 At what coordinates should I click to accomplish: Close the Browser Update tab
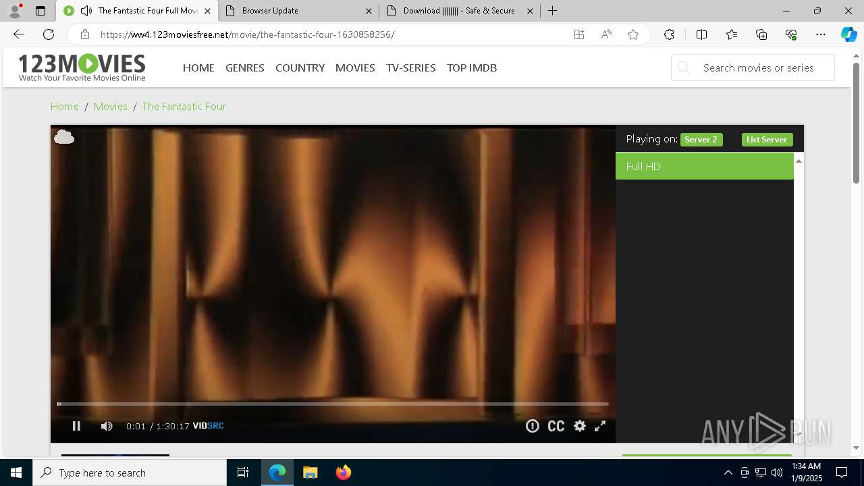pos(369,11)
